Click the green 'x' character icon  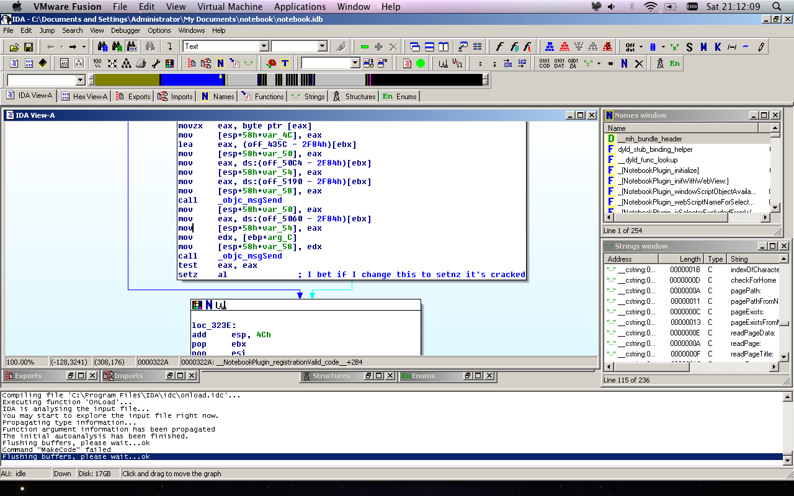(x=675, y=46)
